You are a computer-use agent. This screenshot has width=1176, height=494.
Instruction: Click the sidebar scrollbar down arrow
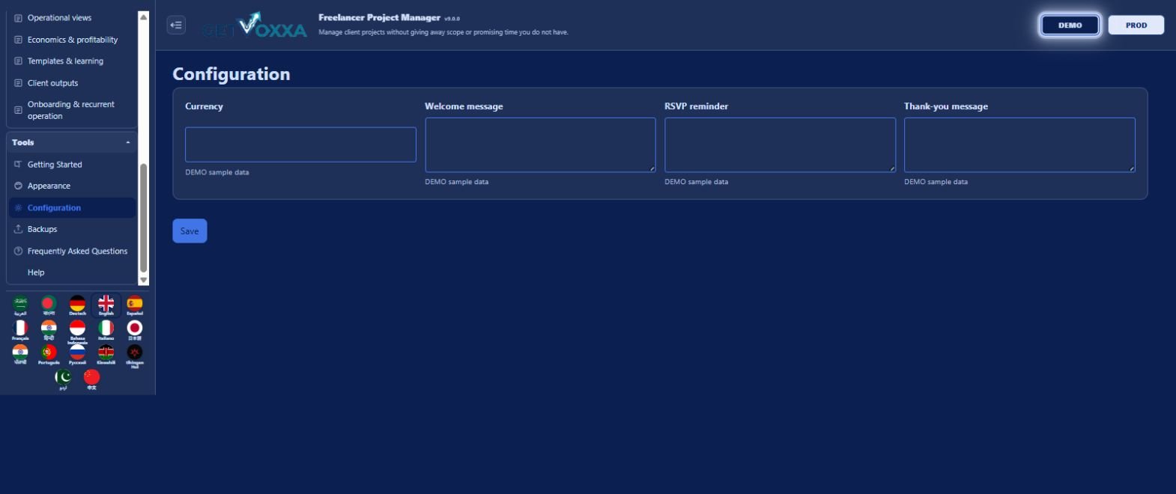point(144,280)
